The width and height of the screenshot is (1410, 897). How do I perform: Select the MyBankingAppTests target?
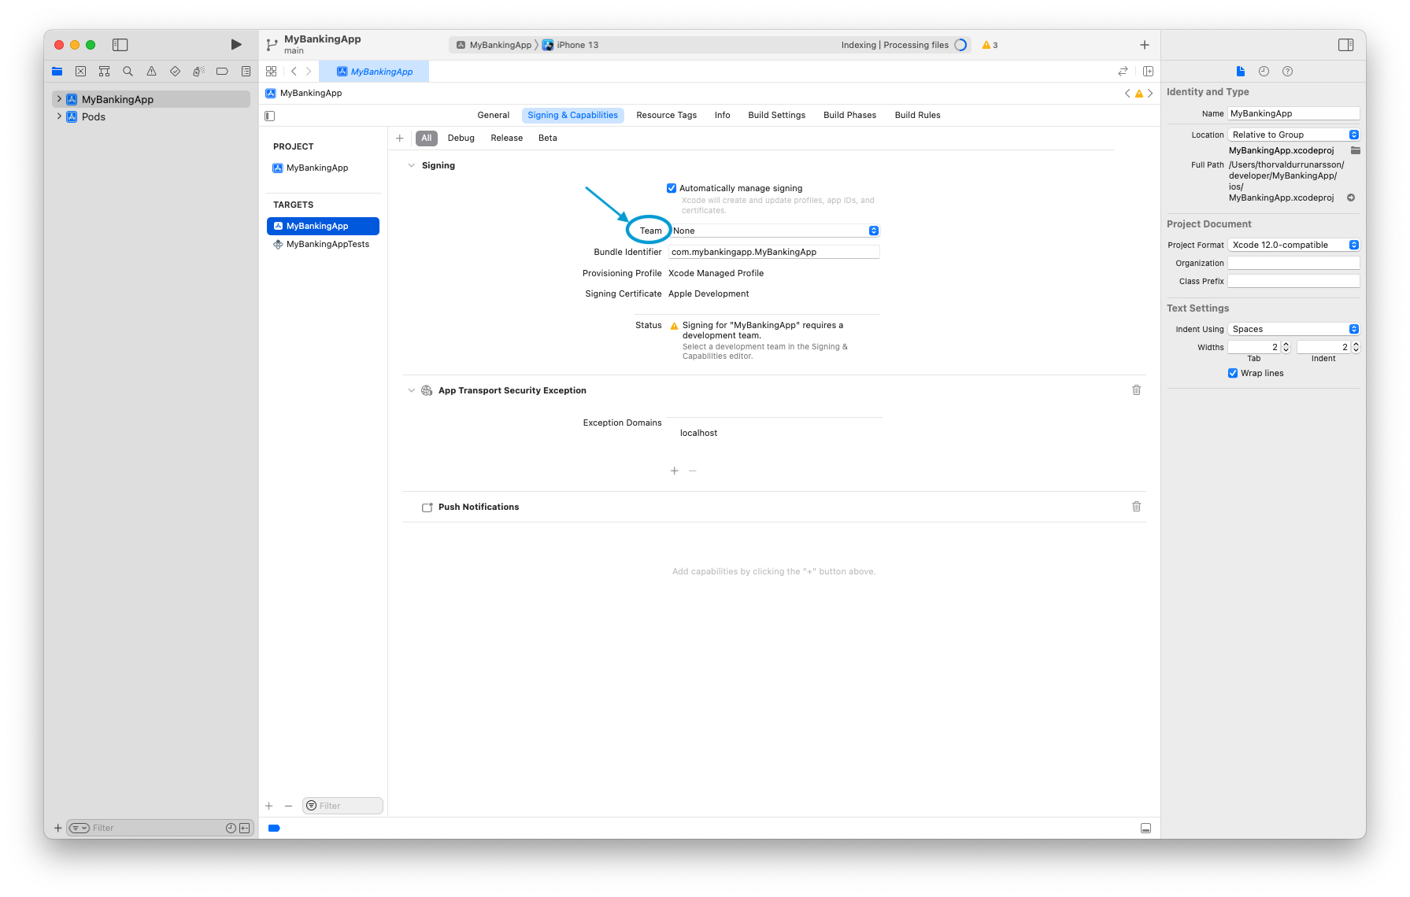point(323,244)
